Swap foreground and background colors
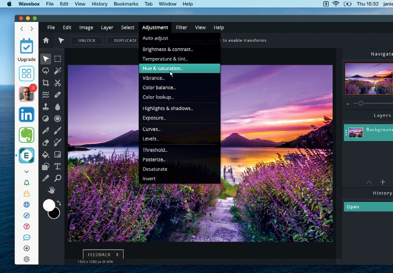 click(58, 203)
